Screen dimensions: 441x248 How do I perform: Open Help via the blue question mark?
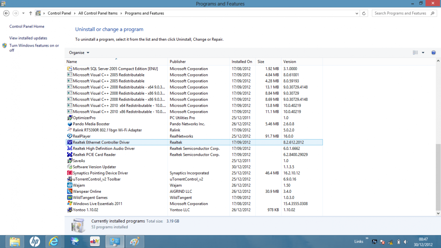(x=433, y=53)
